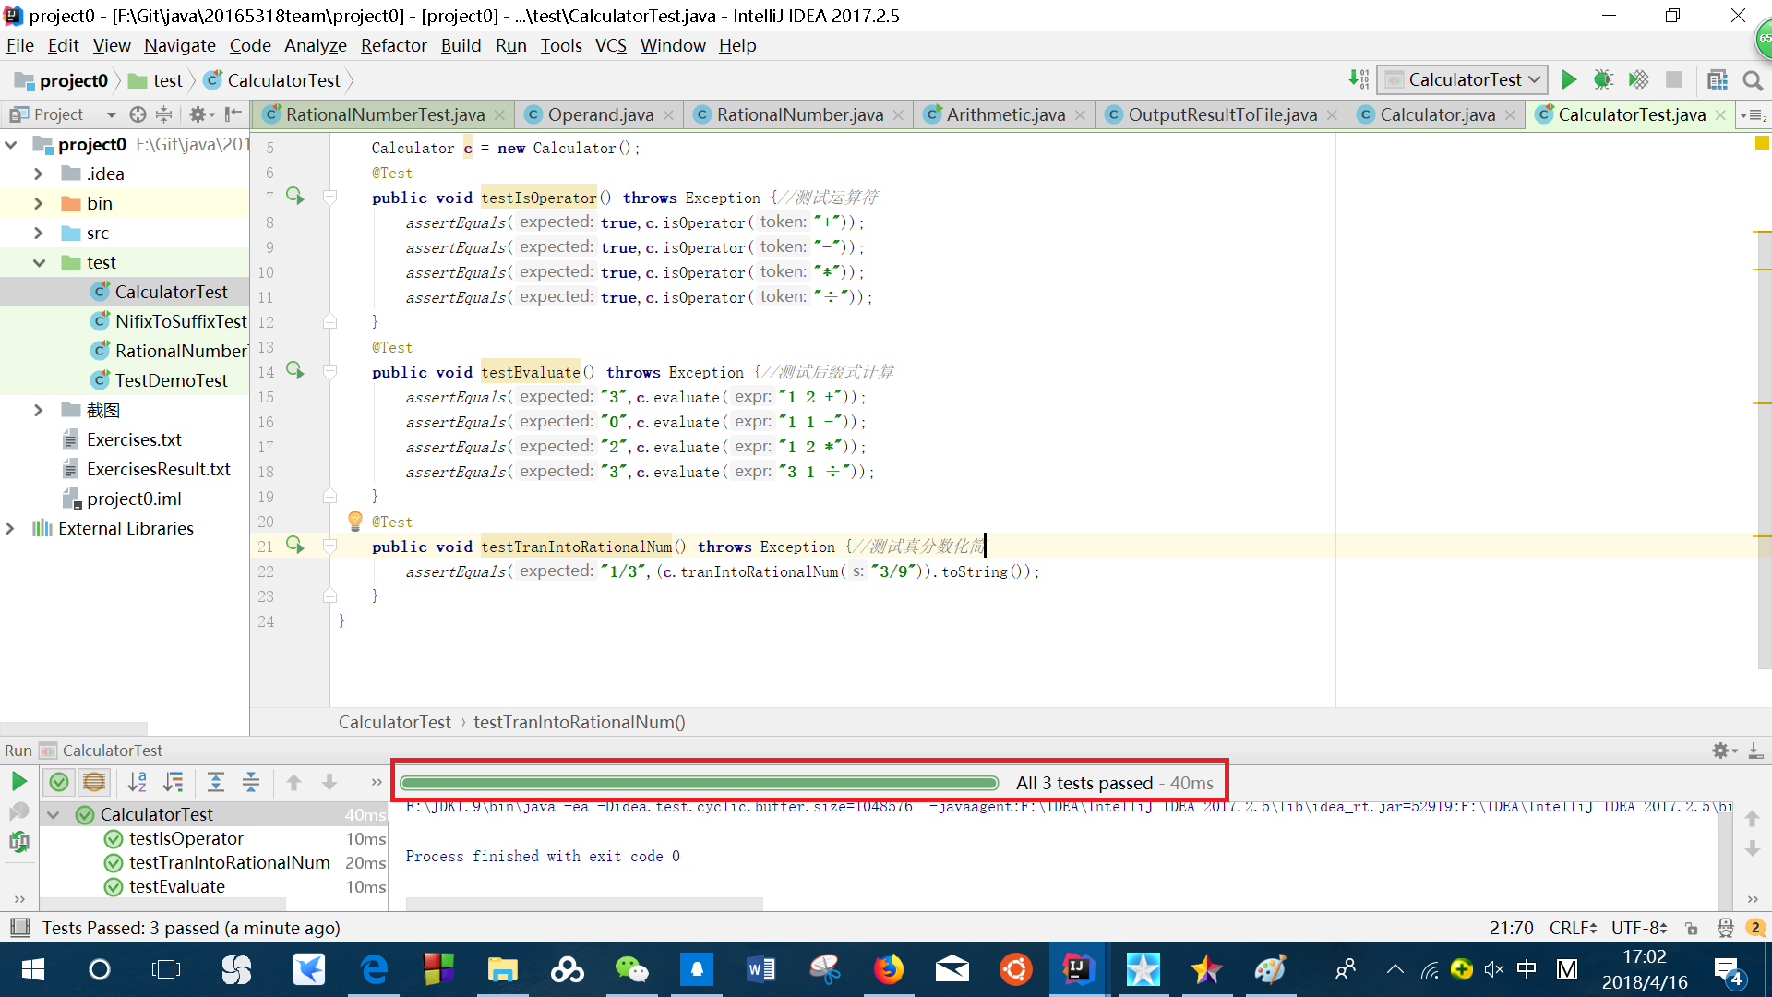Click test breadcrumb in navigation bar
Screen dimensions: 1772x997
pos(156,80)
